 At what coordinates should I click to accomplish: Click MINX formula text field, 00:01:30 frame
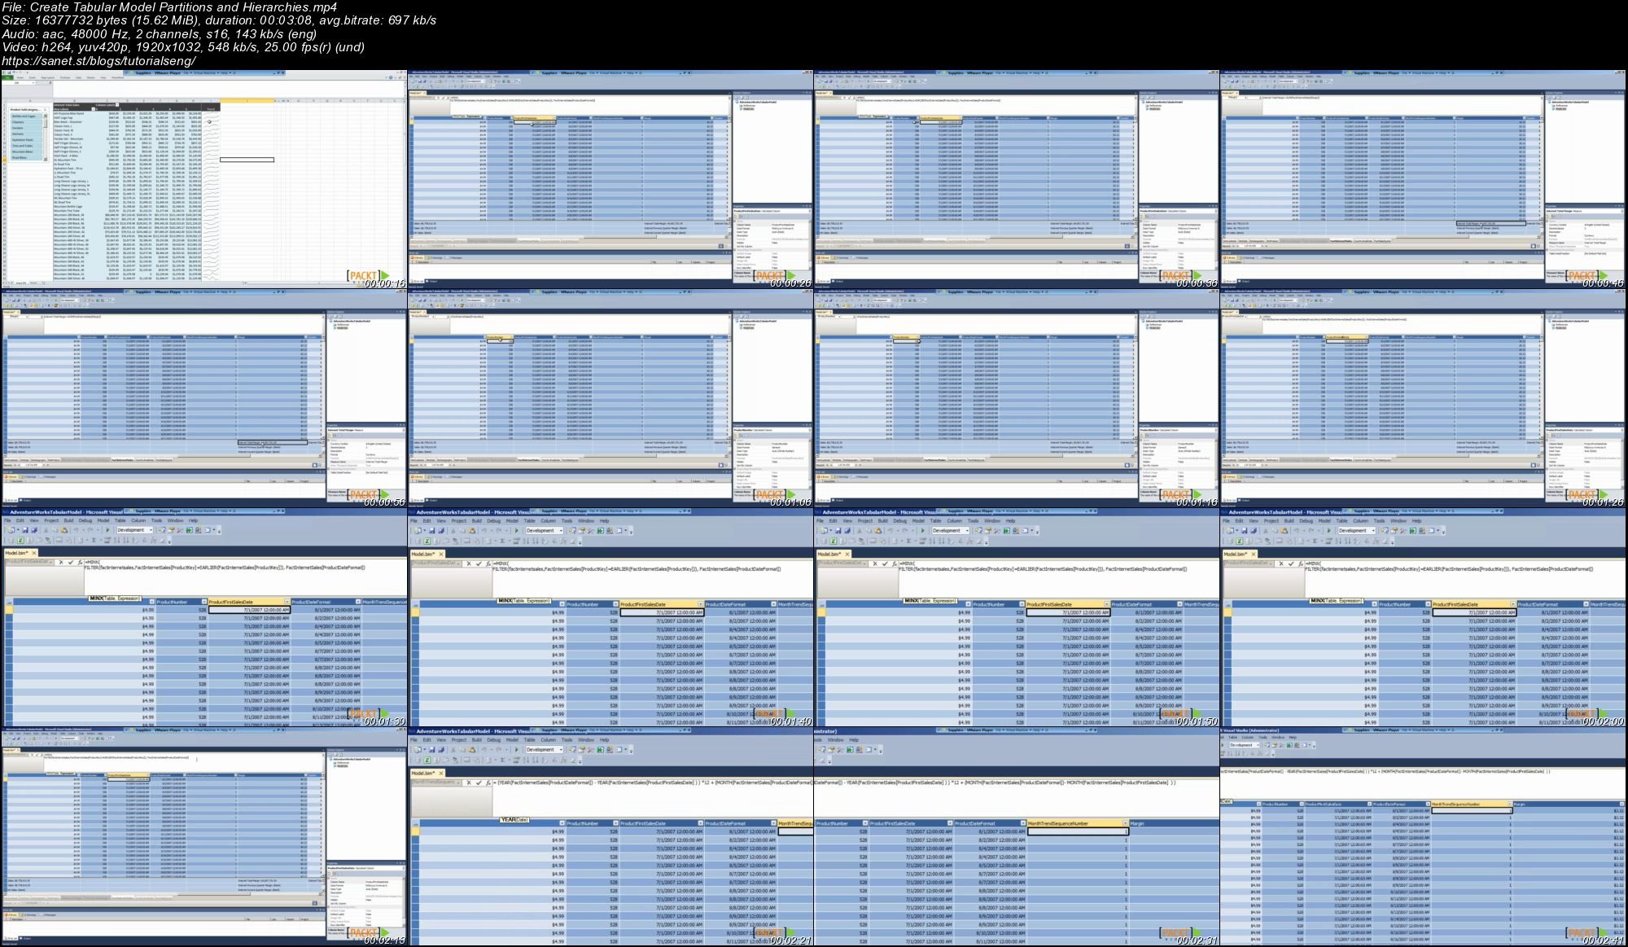246,577
